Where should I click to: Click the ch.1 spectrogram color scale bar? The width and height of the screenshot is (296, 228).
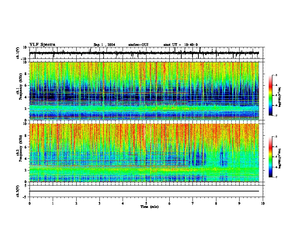click(271, 95)
